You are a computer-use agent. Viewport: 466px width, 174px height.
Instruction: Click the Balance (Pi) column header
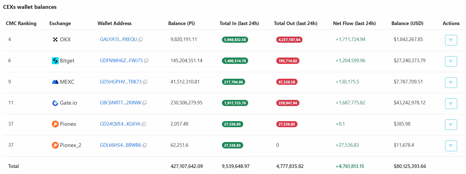click(181, 23)
